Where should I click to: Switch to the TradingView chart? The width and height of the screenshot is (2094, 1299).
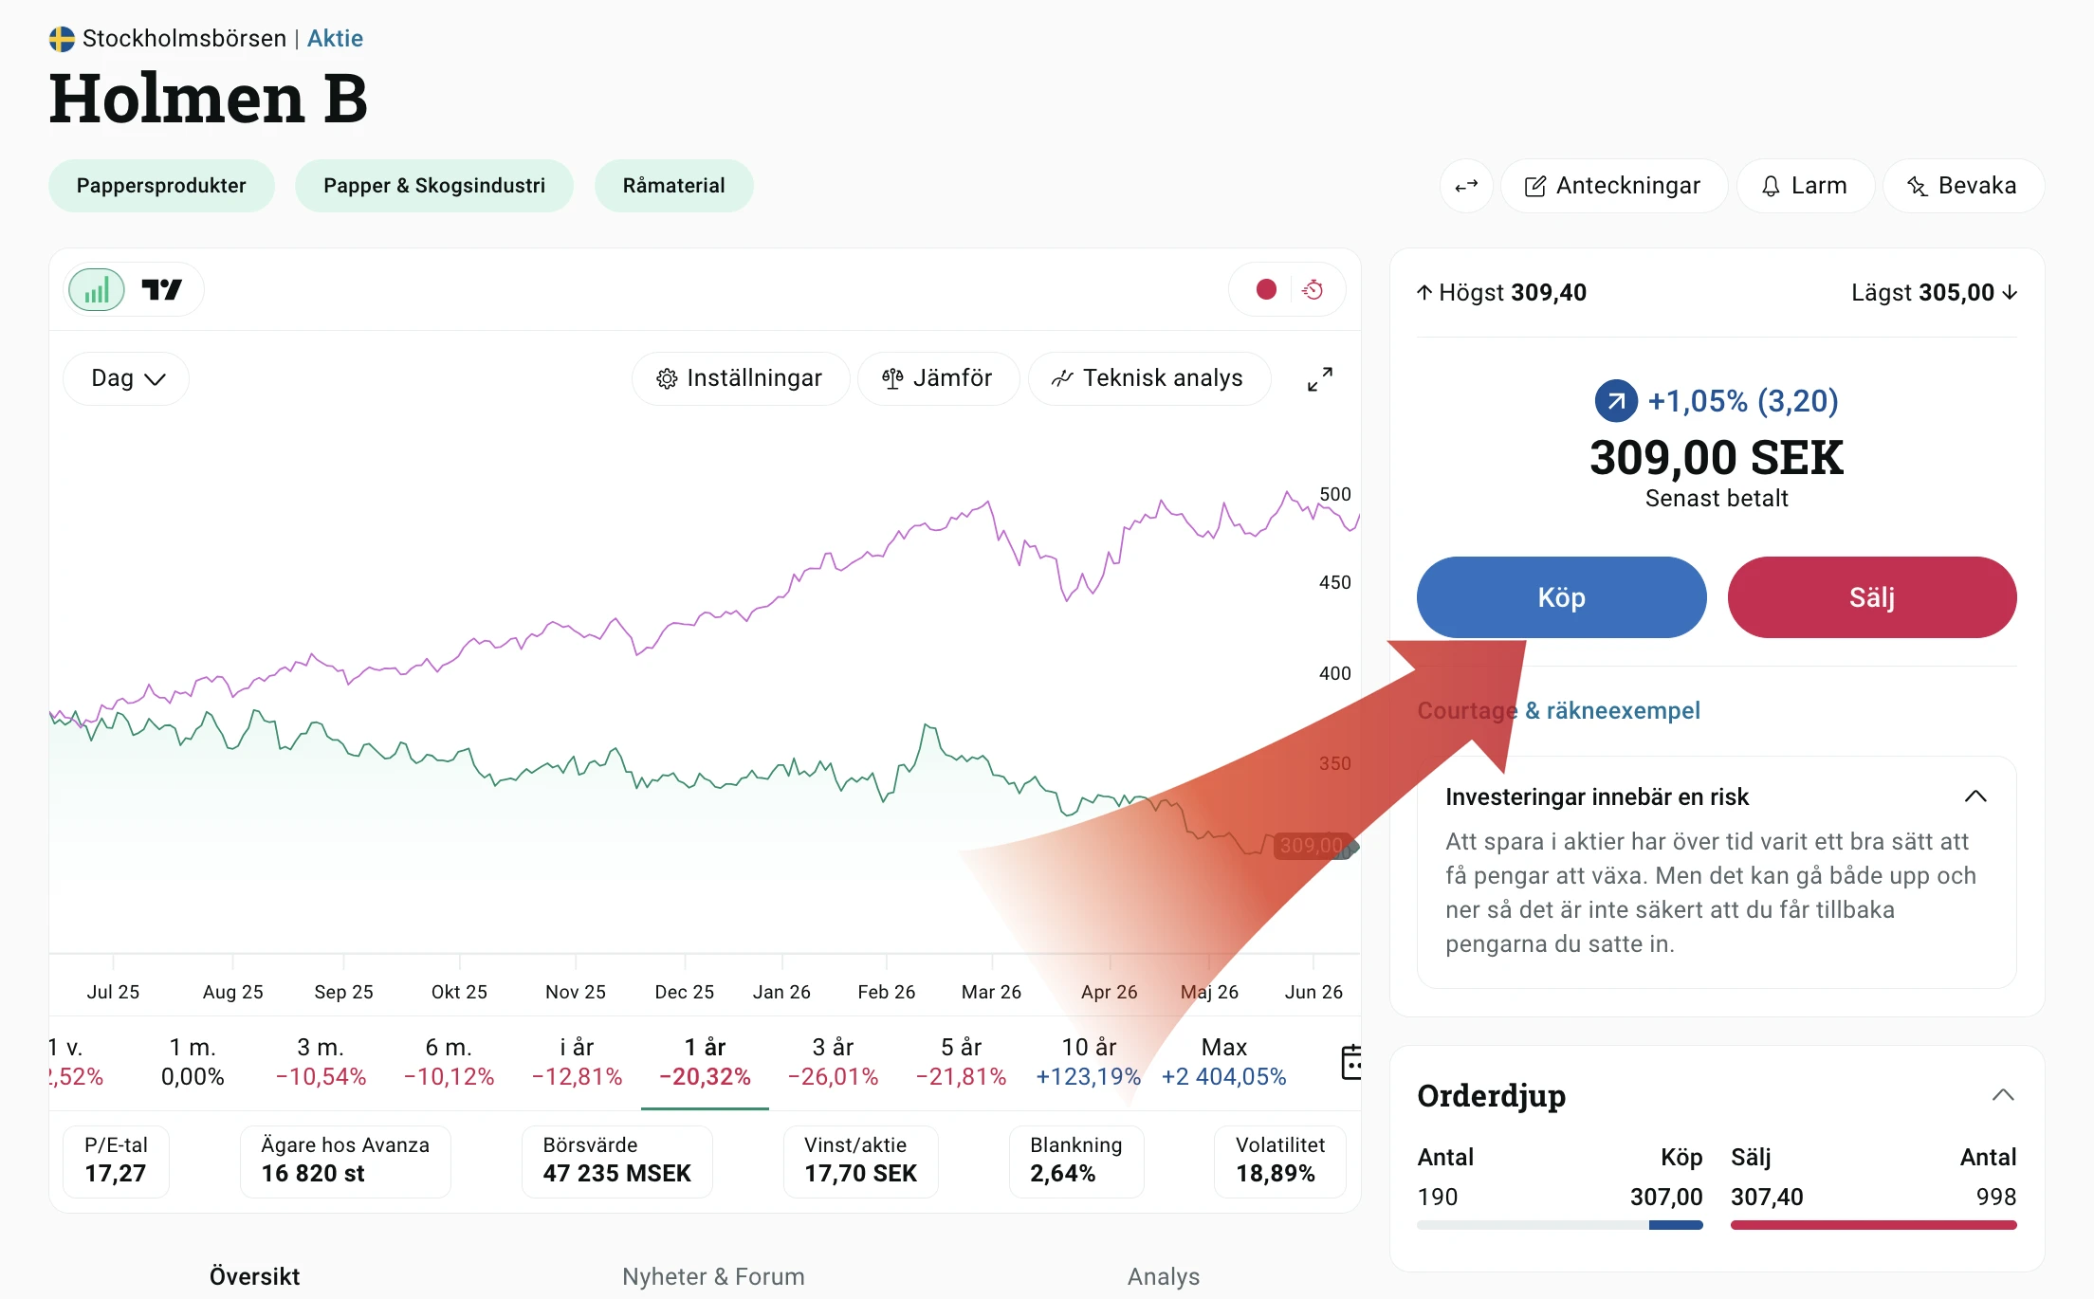161,290
